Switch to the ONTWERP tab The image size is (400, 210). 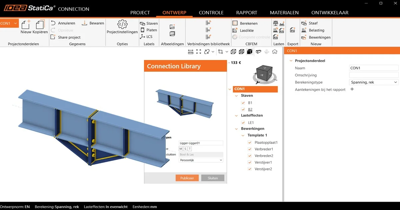[174, 13]
